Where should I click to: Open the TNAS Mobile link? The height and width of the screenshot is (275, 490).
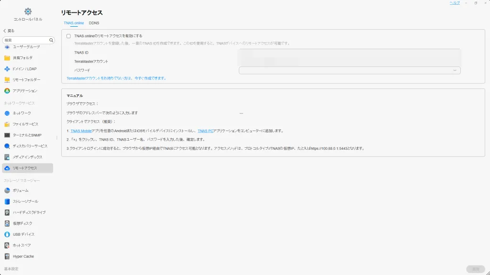coord(81,131)
